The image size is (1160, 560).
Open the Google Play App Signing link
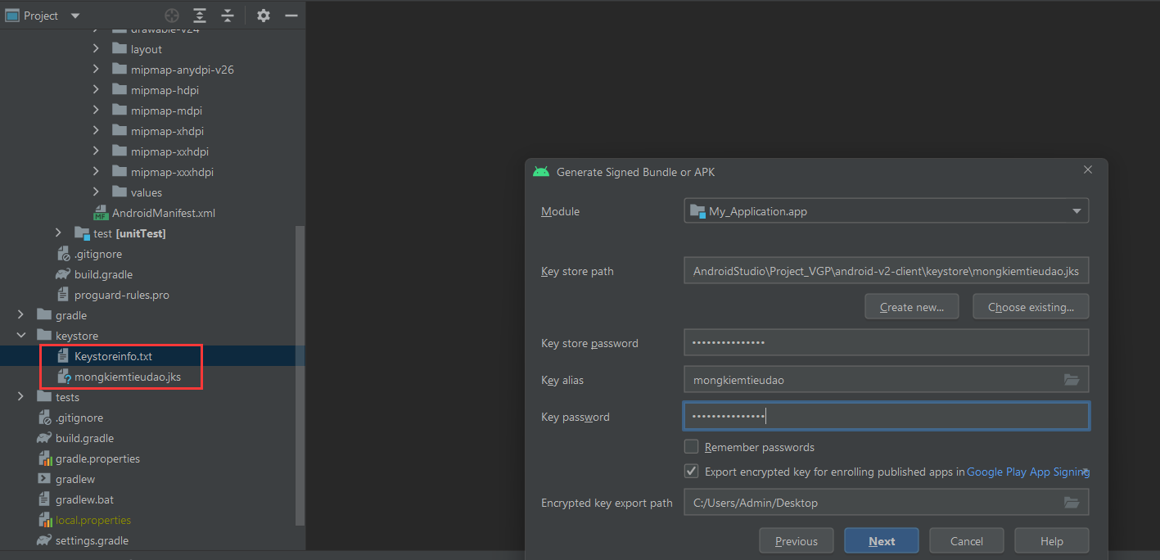pos(1027,472)
